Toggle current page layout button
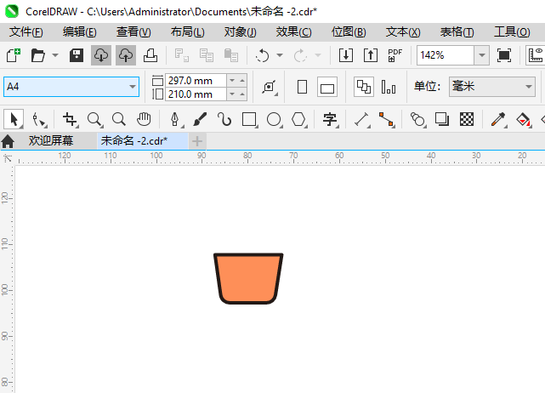This screenshot has height=393, width=545. (x=389, y=87)
